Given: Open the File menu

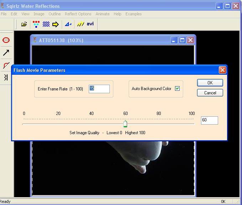Looking at the screenshot, I should tap(4, 14).
